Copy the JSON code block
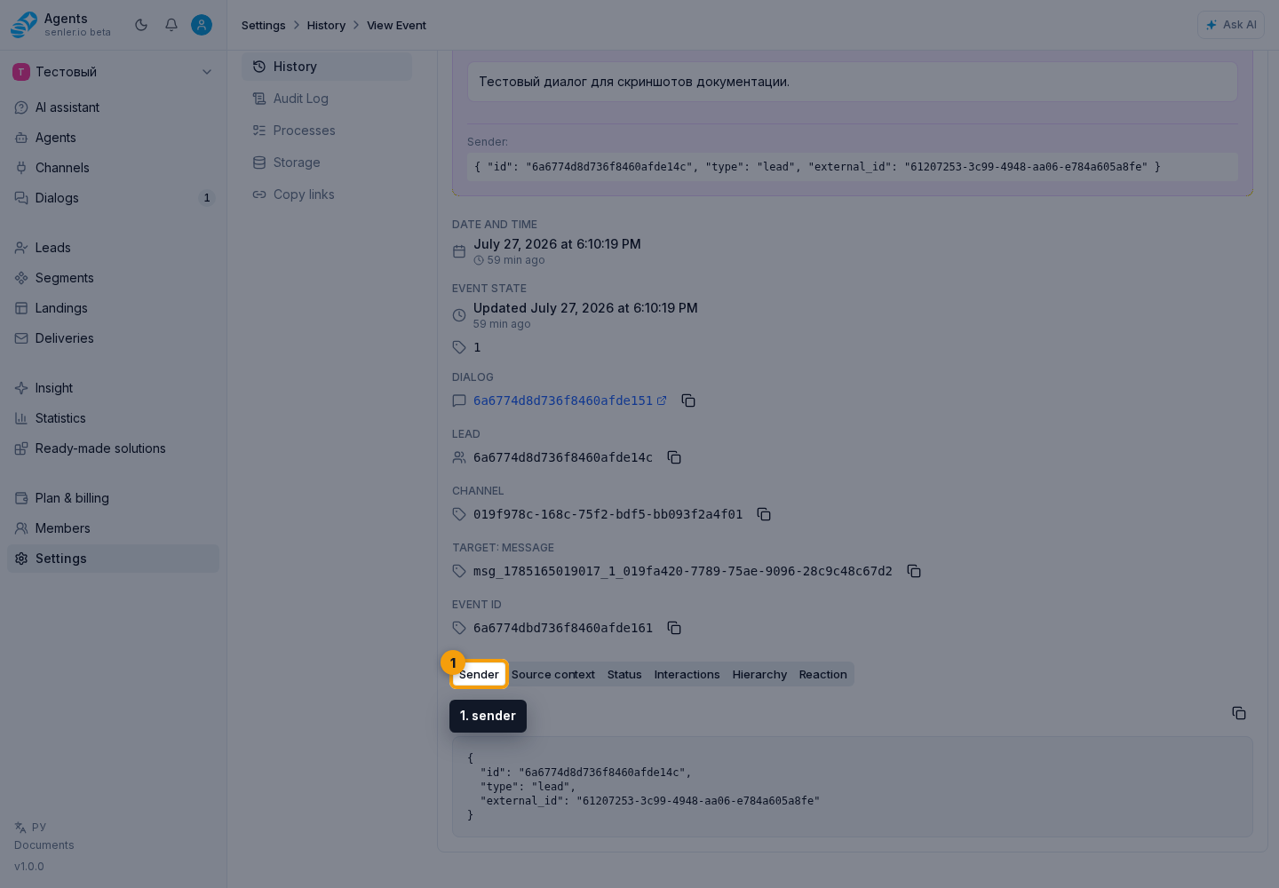The image size is (1279, 888). click(1239, 713)
